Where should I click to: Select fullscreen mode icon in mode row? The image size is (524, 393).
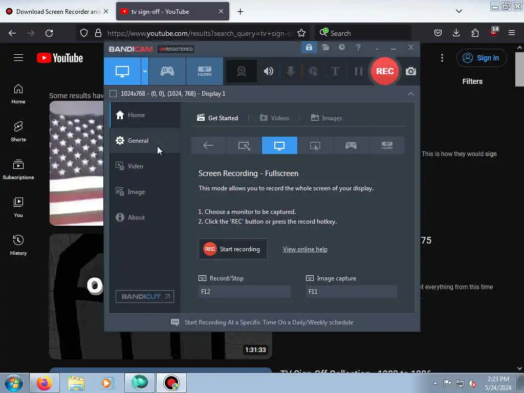279,145
